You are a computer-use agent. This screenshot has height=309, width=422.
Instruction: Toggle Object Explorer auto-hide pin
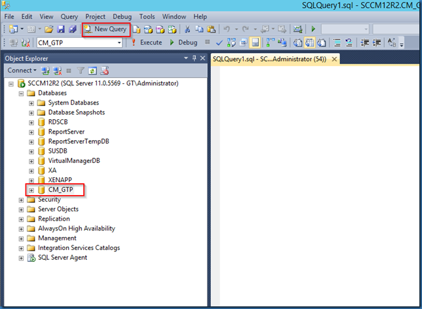(195, 58)
